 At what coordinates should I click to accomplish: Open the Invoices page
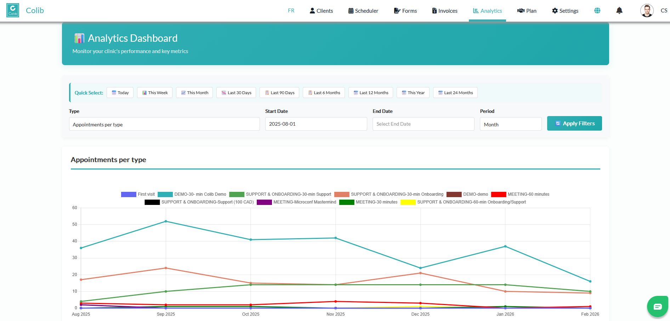(444, 11)
